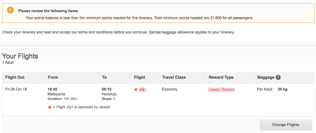
Task: Select the Flight Out column header
Action: point(15,77)
